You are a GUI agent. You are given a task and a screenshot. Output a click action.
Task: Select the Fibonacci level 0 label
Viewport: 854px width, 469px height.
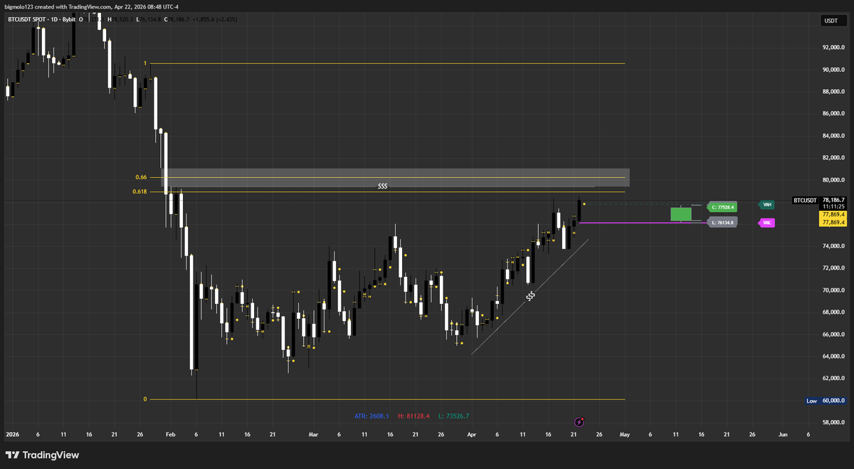[144, 399]
